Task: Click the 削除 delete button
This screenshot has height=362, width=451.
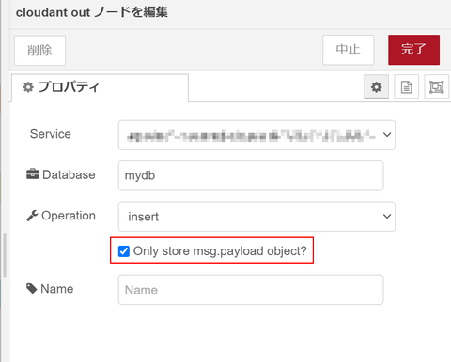Action: (x=39, y=51)
